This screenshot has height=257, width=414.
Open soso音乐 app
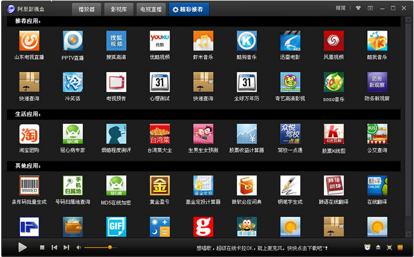pos(334,82)
